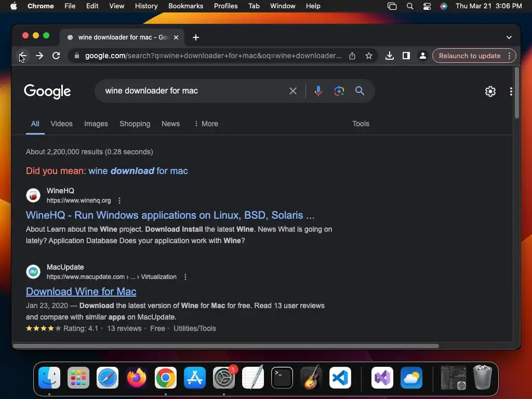Viewport: 532px width, 399px height.
Task: Click into the Google search input field
Action: point(193,91)
